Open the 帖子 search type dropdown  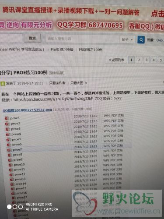point(127,39)
